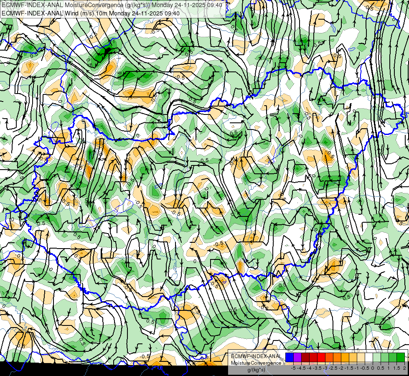
Task: Click the legend tick value -1
Action: pyautogui.click(x=357, y=368)
